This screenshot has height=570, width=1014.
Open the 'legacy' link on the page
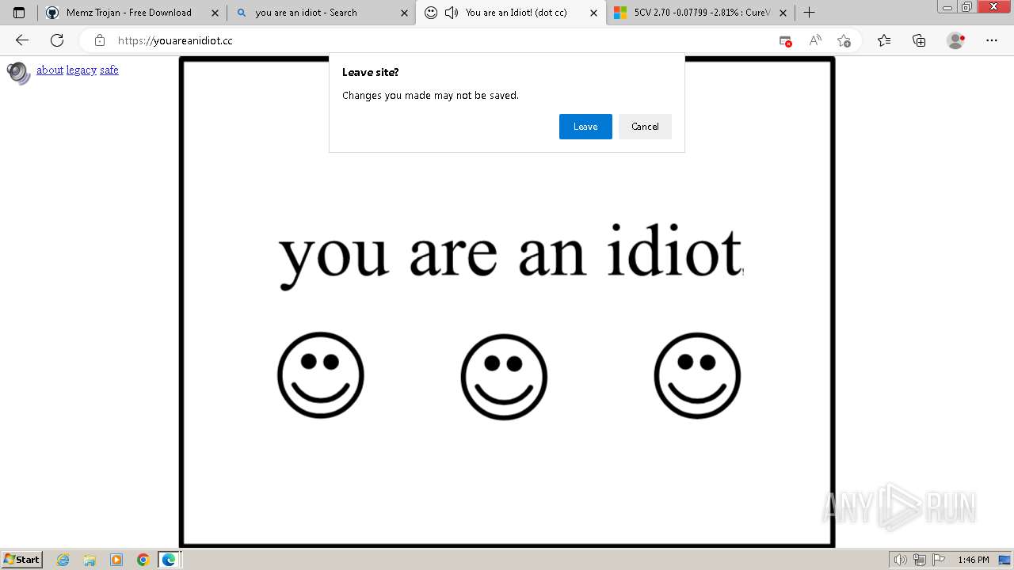82,70
